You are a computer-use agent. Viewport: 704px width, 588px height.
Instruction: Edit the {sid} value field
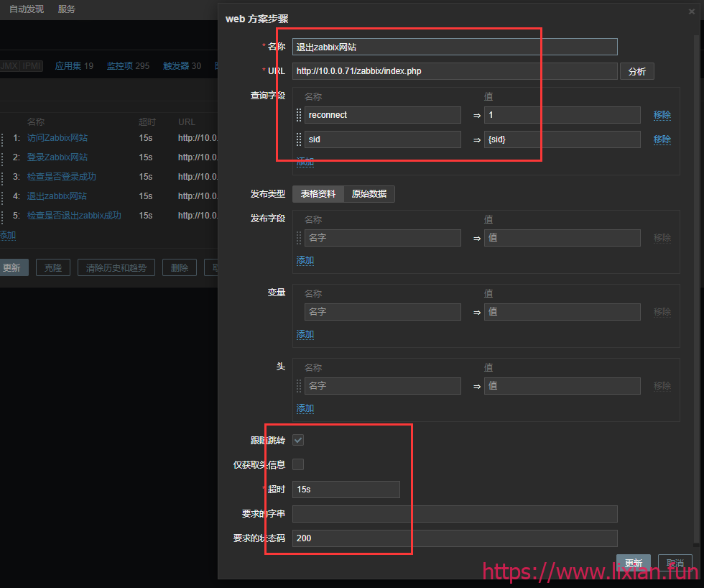562,139
